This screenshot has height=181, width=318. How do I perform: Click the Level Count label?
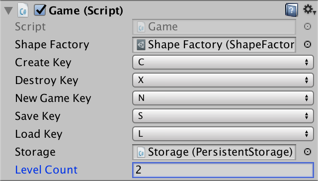tap(46, 170)
